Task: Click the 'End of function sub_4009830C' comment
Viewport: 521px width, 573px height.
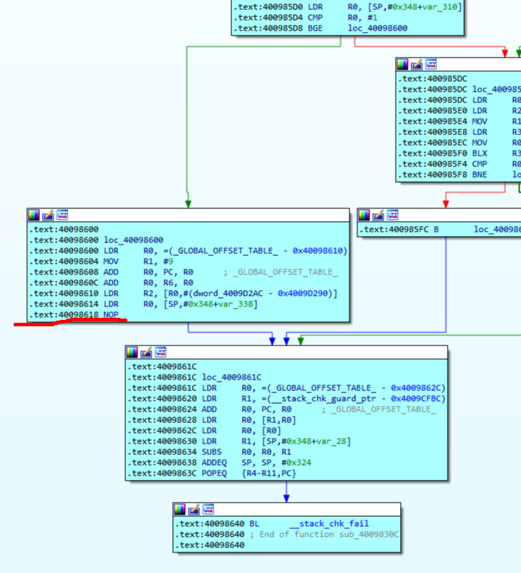Action: [324, 535]
